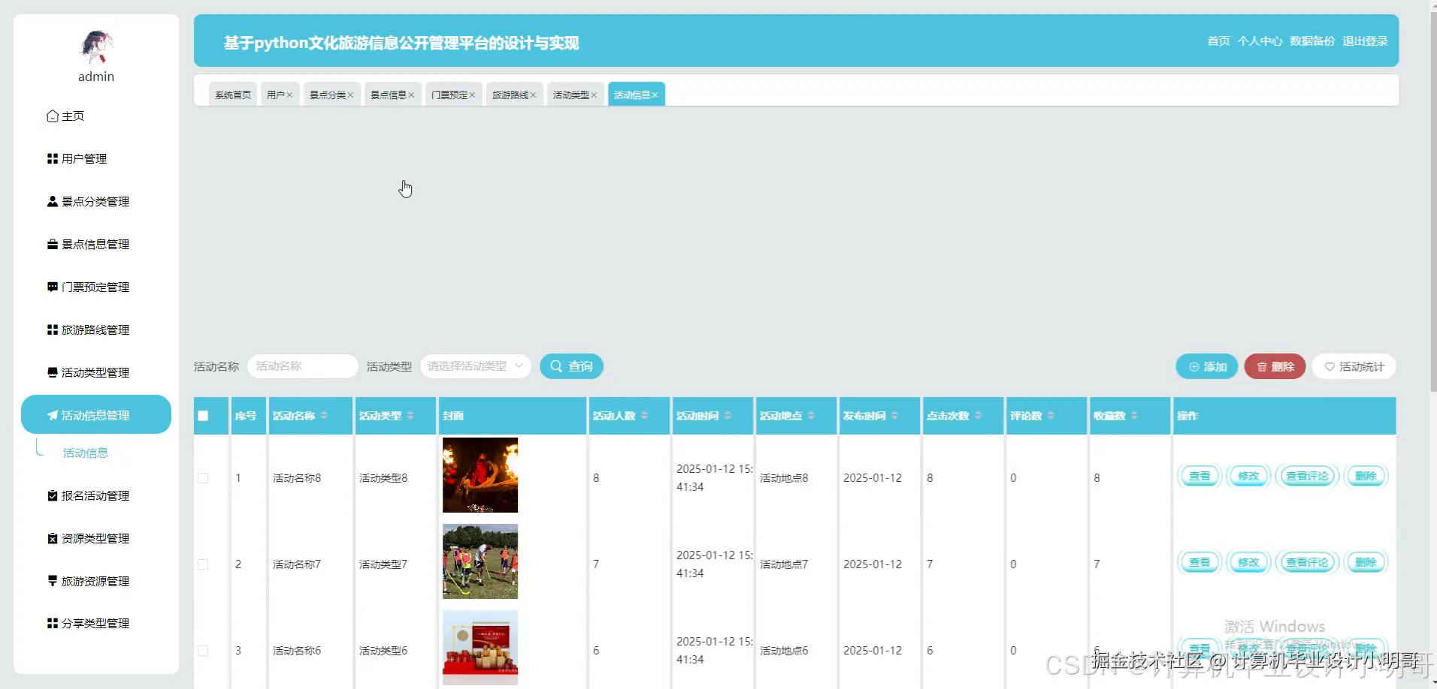The width and height of the screenshot is (1437, 689).
Task: Click the sort arrows on 收藏数 column
Action: pyautogui.click(x=1134, y=416)
